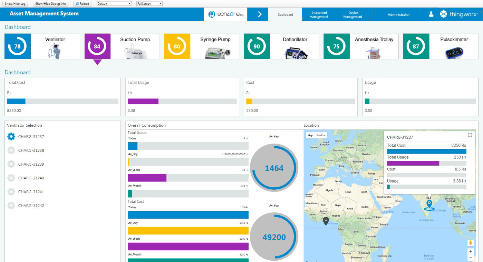Click the gear icon for CHARG-31241

11,192
